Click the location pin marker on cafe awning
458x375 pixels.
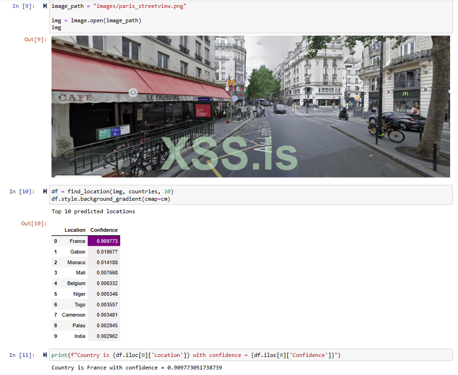point(133,93)
